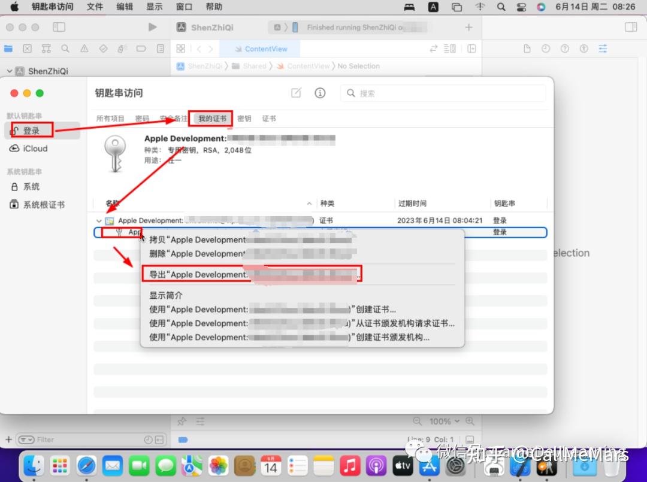Click the Xcode related items grid icon
647x482 pixels.
click(x=181, y=48)
